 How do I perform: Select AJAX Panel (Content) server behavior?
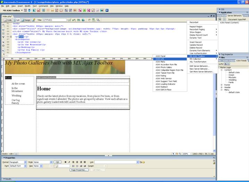click(x=229, y=22)
